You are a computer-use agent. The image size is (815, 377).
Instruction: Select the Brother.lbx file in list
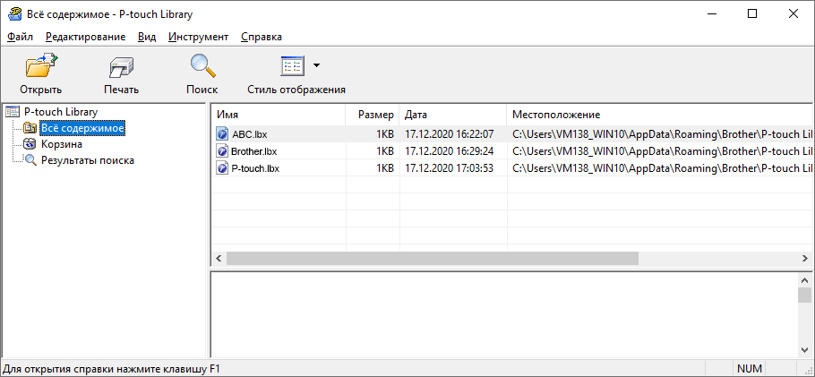coord(253,151)
